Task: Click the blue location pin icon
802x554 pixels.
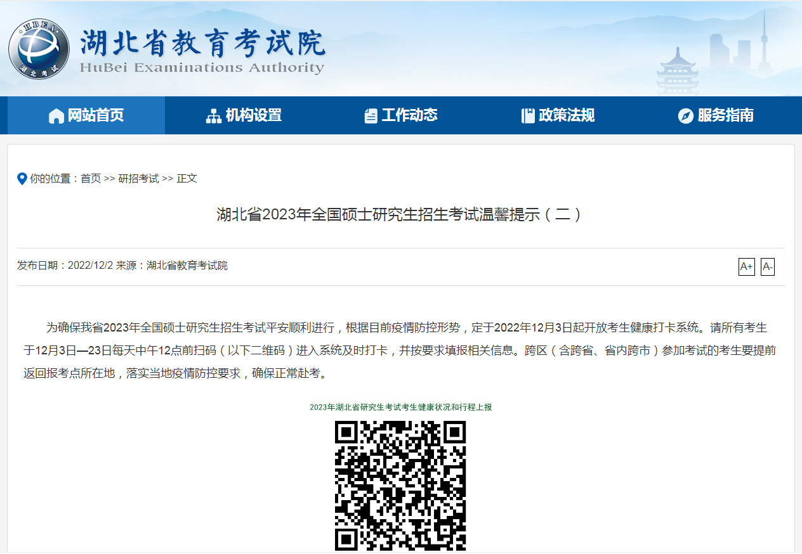Action: tap(22, 179)
